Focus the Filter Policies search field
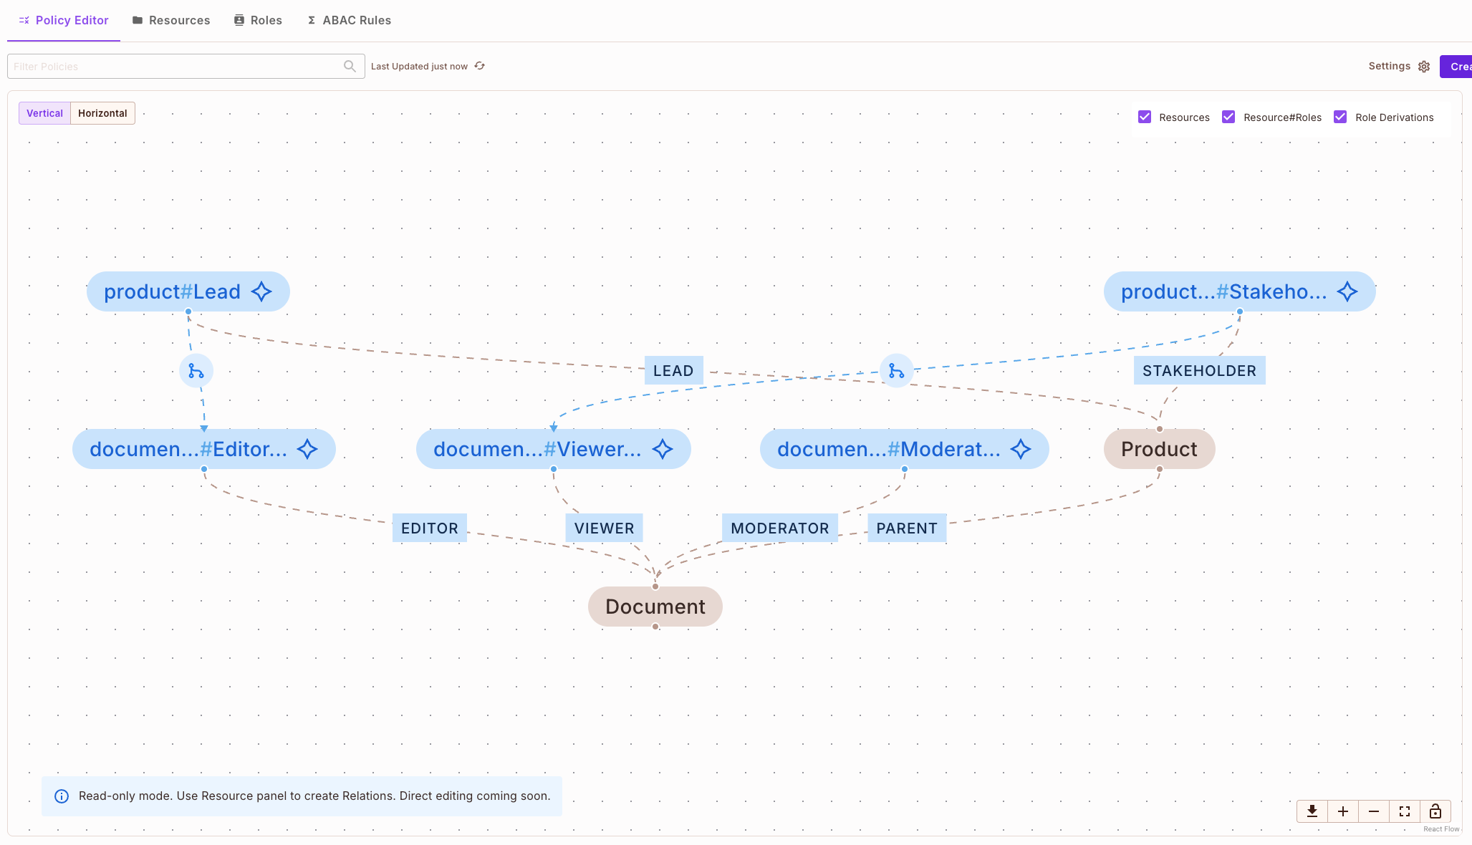This screenshot has width=1472, height=845. point(175,67)
